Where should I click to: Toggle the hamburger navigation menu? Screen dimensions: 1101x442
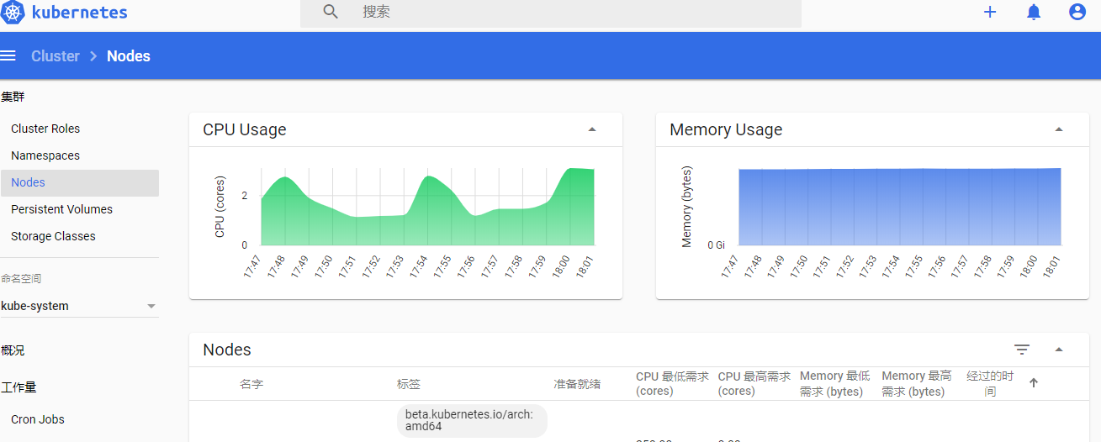pos(8,55)
